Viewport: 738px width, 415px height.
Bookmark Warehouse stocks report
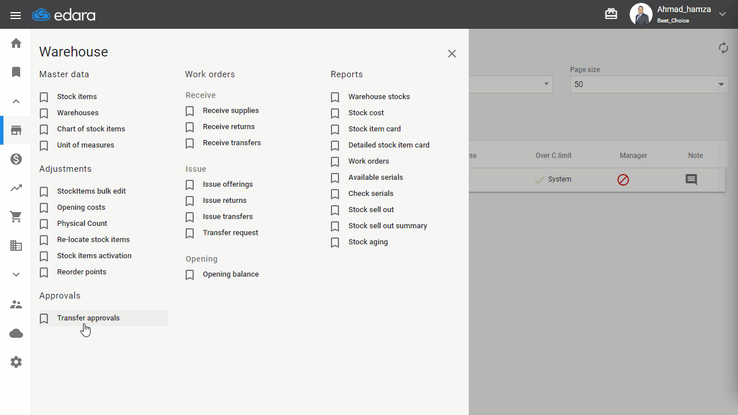tap(335, 97)
